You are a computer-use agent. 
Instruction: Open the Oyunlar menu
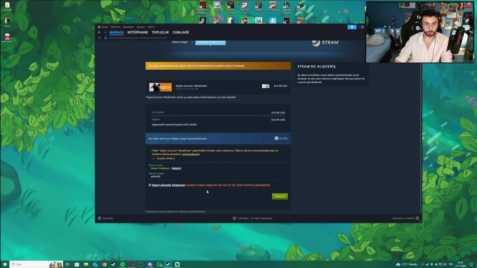tap(140, 27)
